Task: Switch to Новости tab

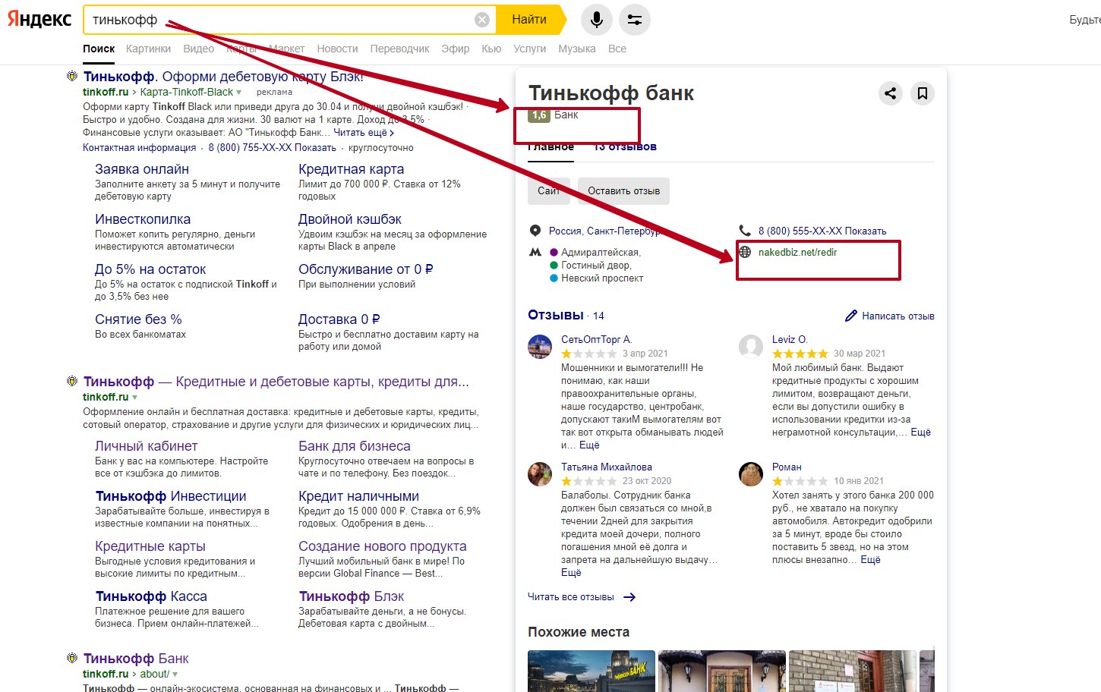Action: point(337,49)
